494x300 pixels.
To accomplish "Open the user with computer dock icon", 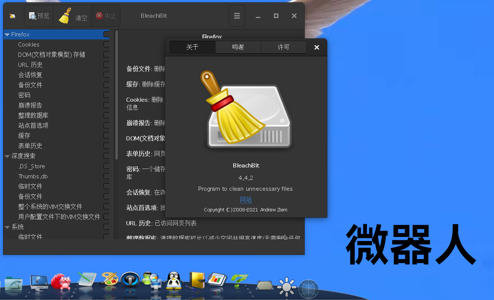I will (152, 280).
